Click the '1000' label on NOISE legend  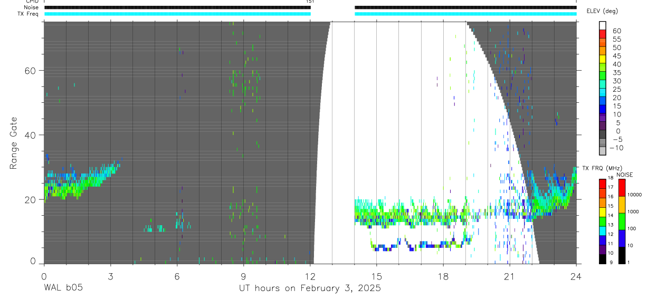pyautogui.click(x=633, y=211)
